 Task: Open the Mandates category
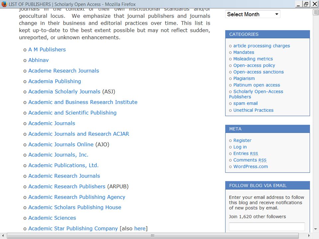pos(244,52)
